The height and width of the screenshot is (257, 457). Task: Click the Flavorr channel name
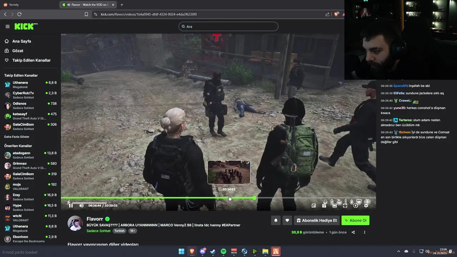(95, 219)
